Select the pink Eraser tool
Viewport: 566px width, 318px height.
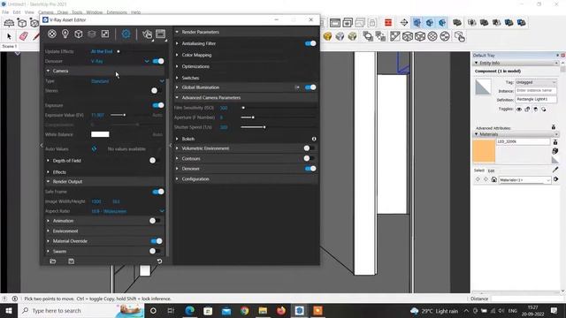coord(24,36)
